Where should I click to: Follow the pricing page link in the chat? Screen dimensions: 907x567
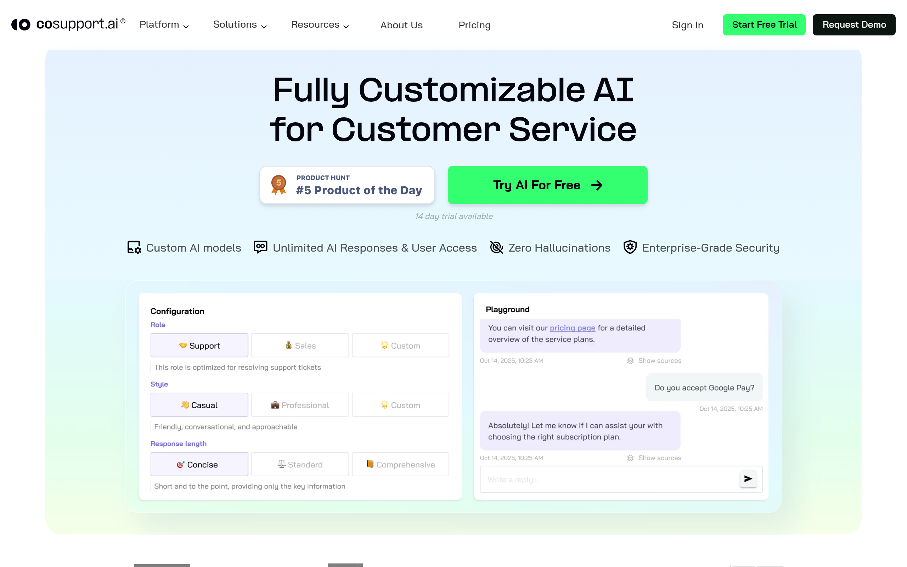click(x=572, y=328)
